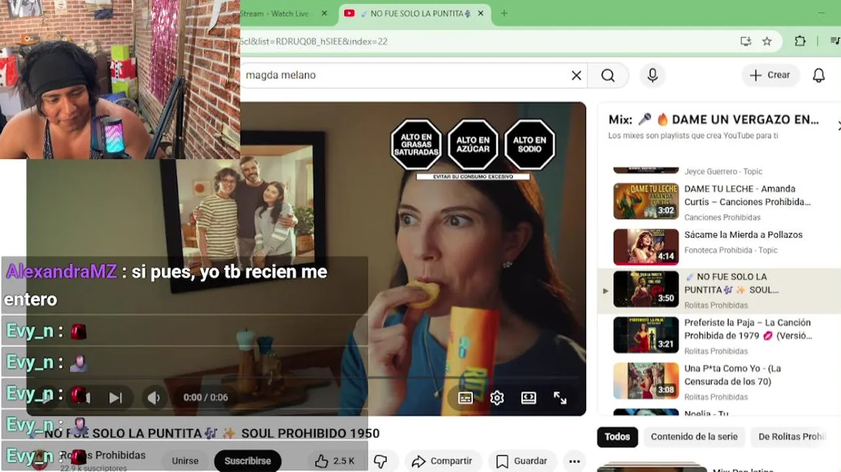Dislike the video
The height and width of the screenshot is (472, 841).
point(381,461)
